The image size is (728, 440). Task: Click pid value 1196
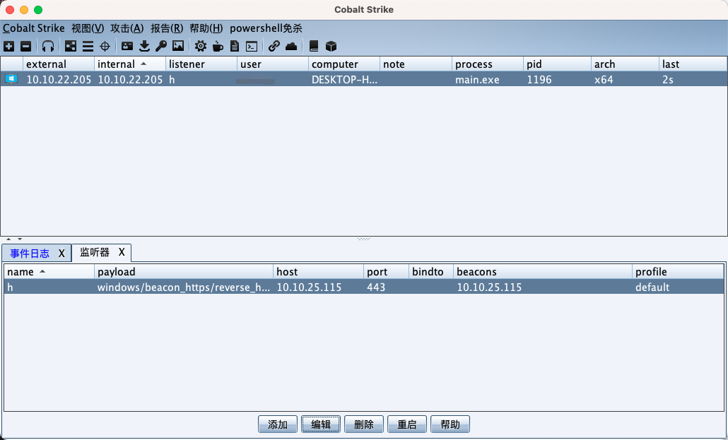click(539, 79)
